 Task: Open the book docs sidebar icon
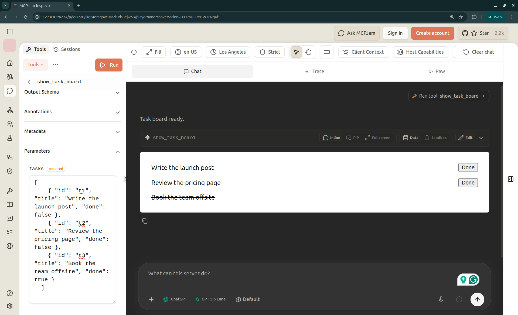click(x=10, y=205)
